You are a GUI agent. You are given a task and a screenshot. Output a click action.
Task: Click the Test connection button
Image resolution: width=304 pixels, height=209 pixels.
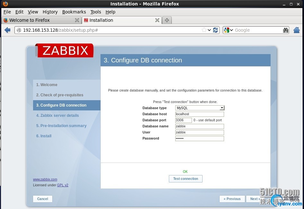186,179
